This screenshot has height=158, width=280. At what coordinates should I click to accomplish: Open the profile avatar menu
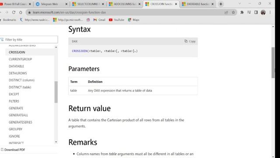point(263,12)
